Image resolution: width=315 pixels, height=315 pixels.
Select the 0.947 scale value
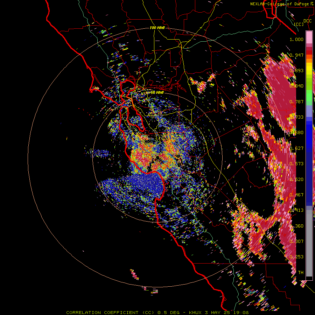tap(296, 55)
